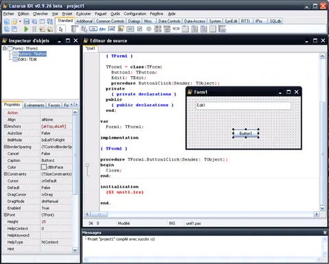Close the Messages panel

tap(325, 232)
